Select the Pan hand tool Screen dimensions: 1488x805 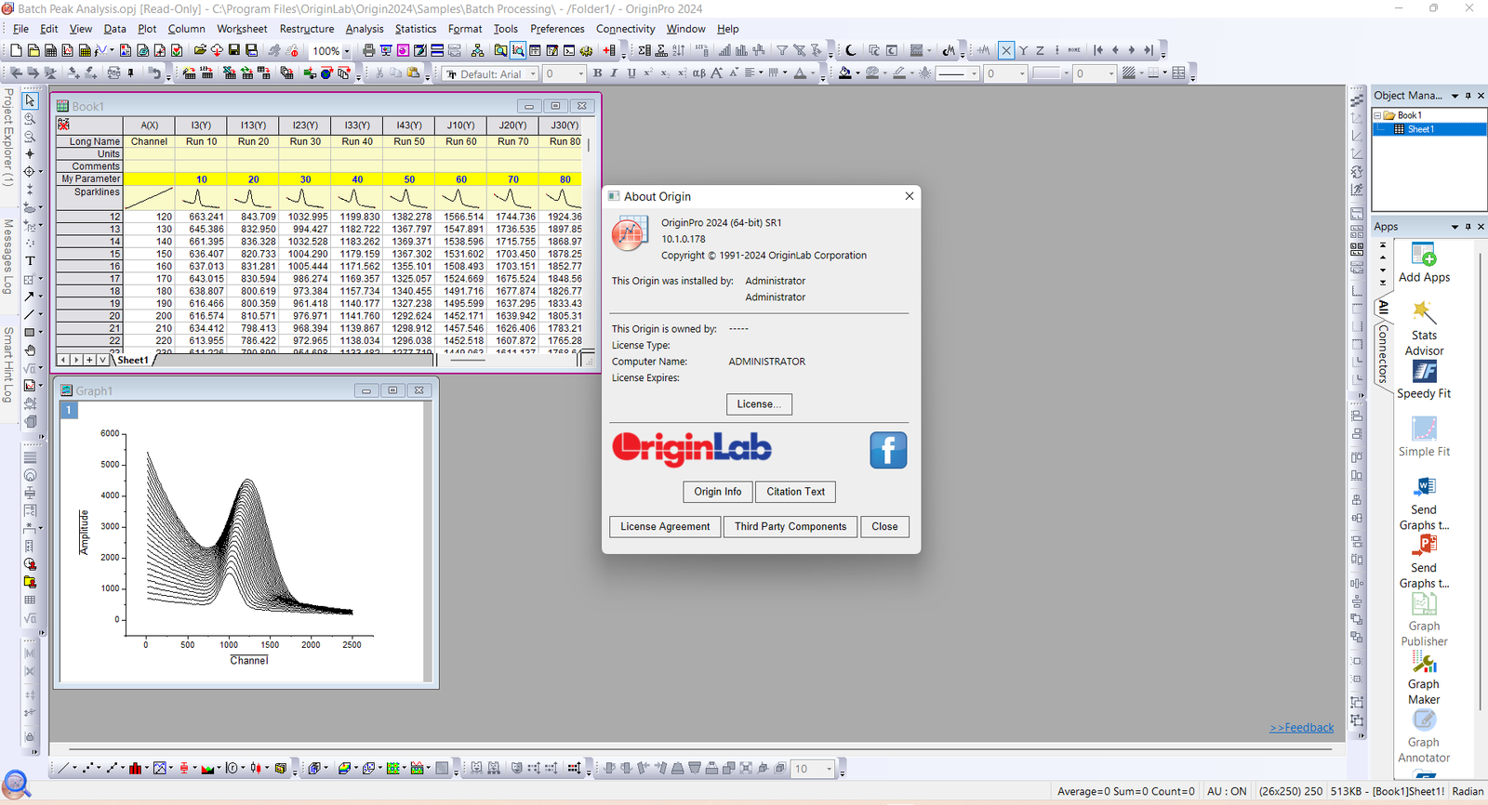point(30,350)
